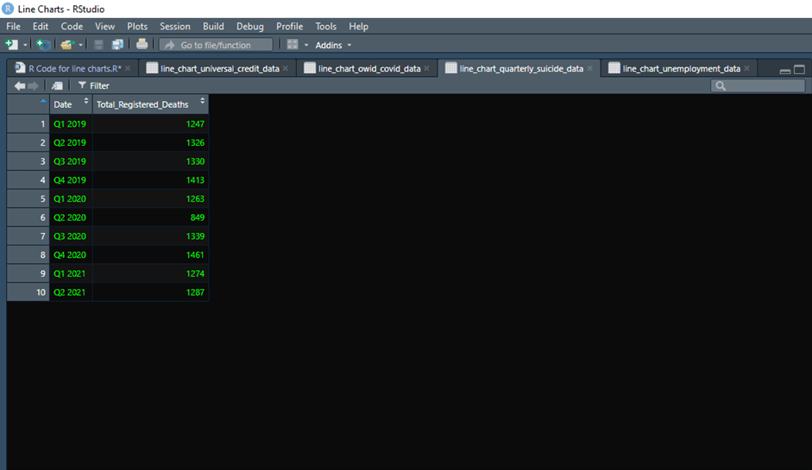The image size is (812, 470).
Task: Click the Save current document icon
Action: (98, 45)
